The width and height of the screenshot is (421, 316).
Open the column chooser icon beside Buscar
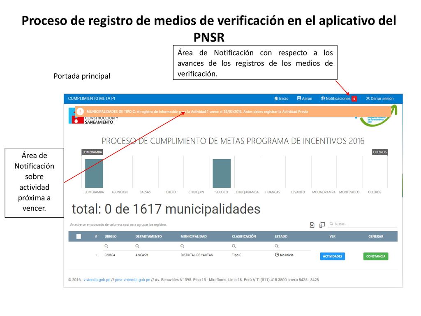(x=322, y=225)
